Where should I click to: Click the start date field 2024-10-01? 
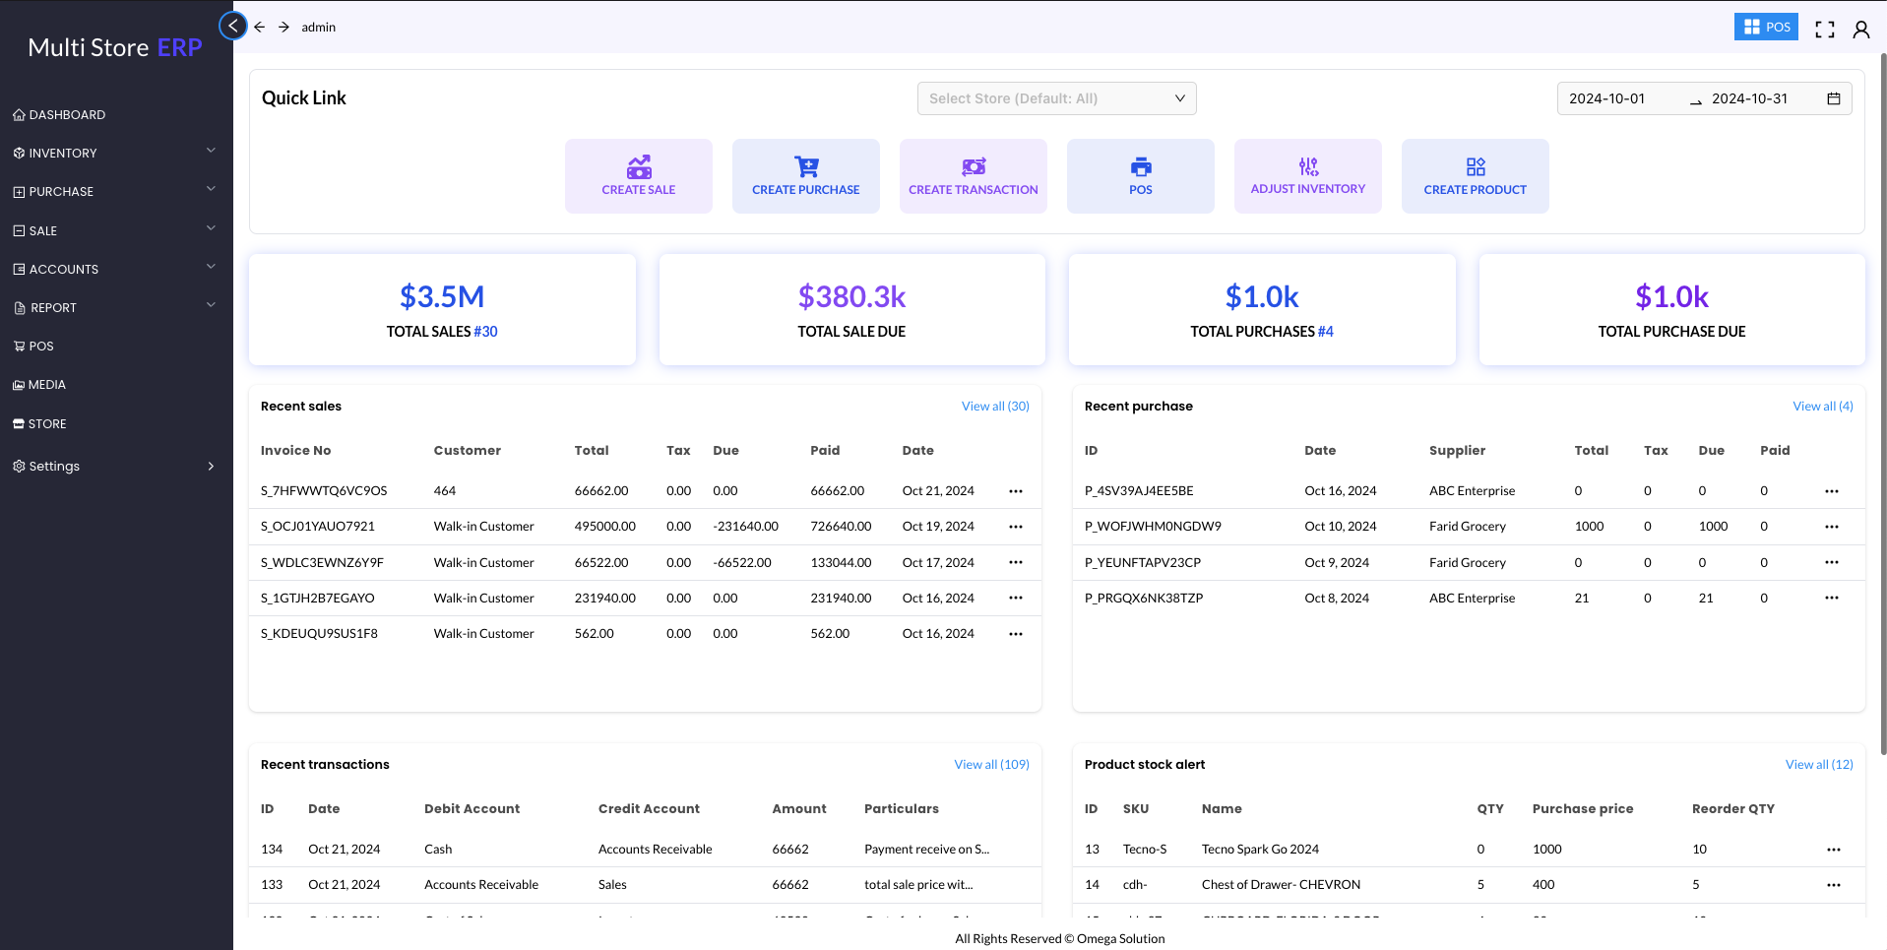pyautogui.click(x=1606, y=98)
